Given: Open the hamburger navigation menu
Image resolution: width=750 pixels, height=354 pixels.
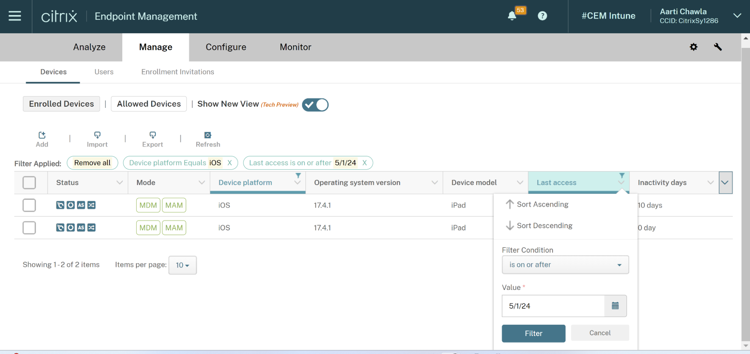Looking at the screenshot, I should pos(15,16).
